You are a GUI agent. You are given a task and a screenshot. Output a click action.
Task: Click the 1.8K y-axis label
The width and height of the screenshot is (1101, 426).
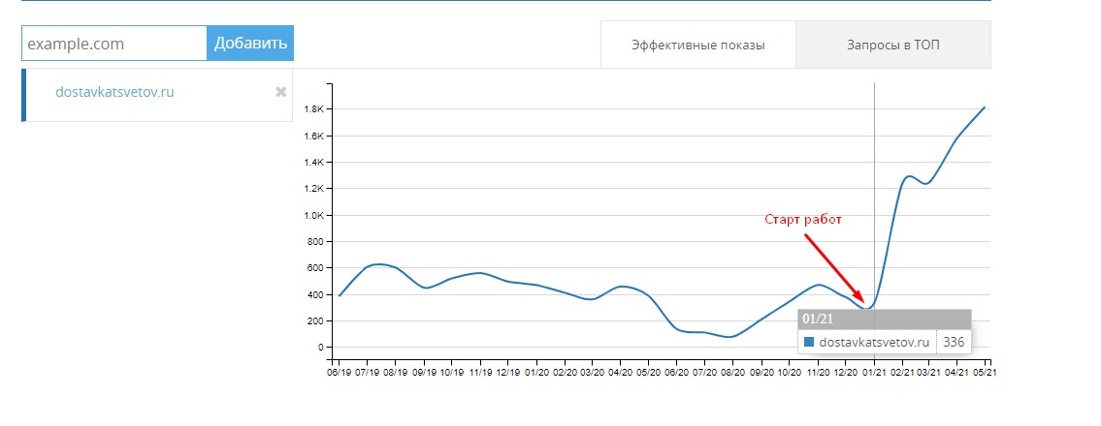point(312,109)
